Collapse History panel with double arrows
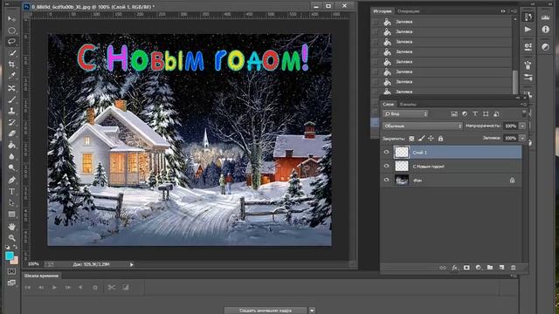 coord(503,11)
